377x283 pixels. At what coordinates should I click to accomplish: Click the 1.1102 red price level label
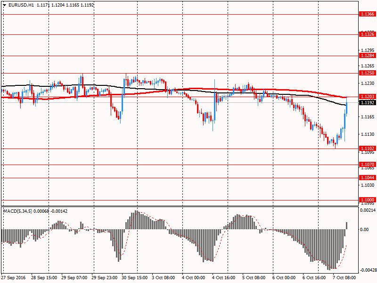point(367,148)
